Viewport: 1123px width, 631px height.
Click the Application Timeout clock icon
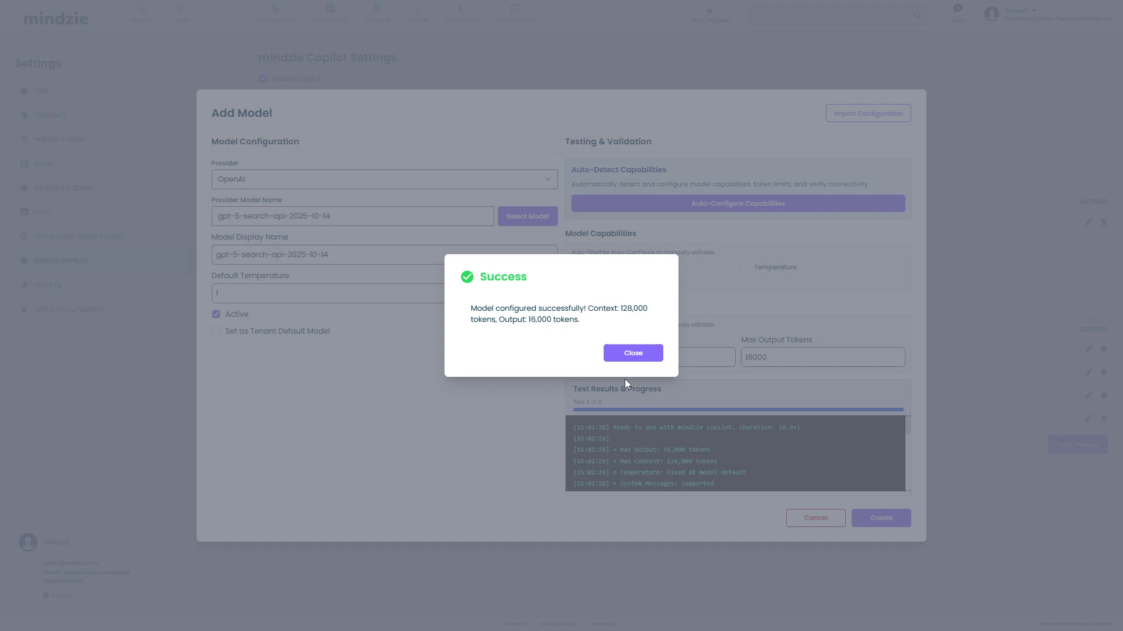coord(24,310)
